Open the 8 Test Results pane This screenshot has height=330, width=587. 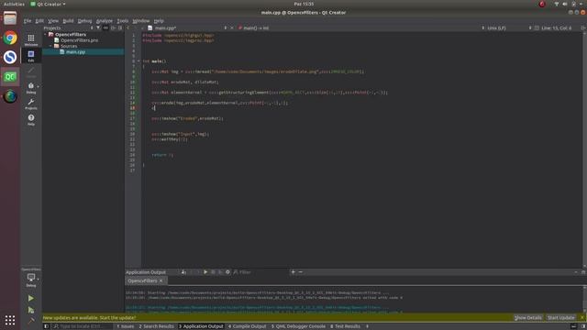(x=345, y=326)
